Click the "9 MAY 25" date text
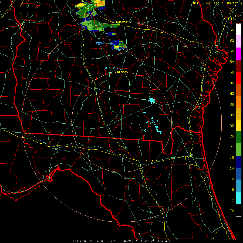 (146, 241)
